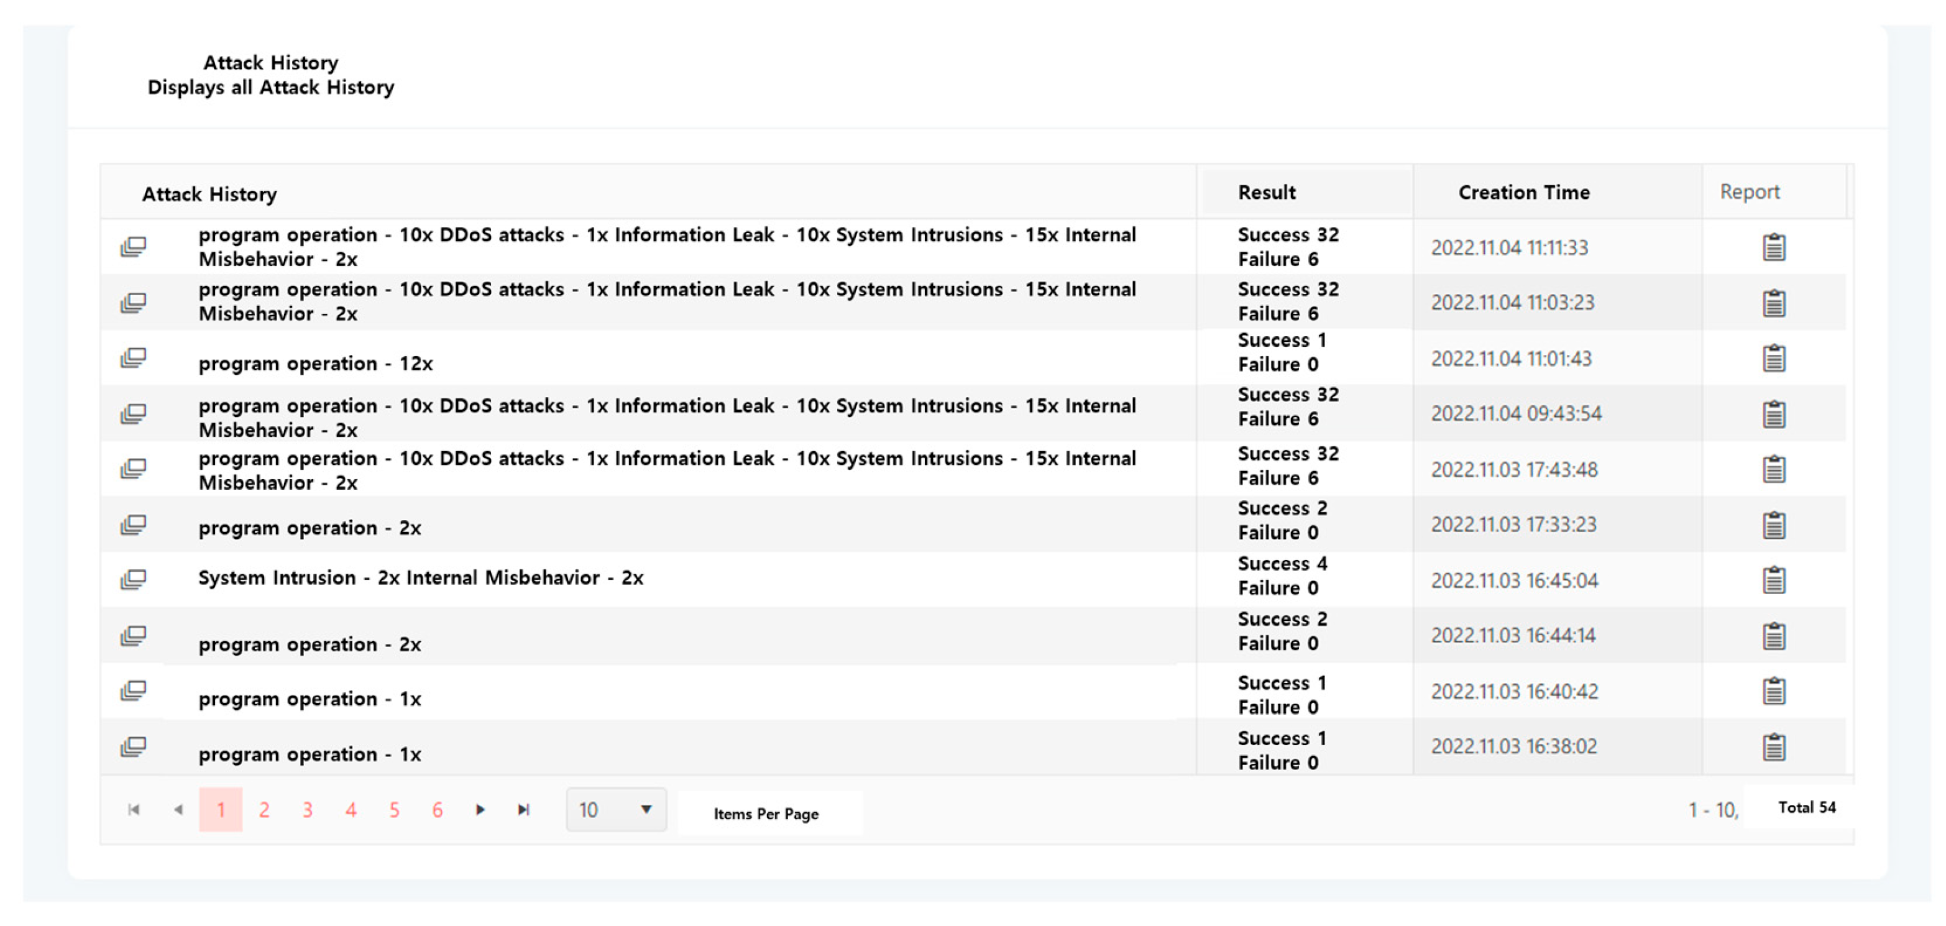
Task: Jump to last page button
Action: (523, 810)
